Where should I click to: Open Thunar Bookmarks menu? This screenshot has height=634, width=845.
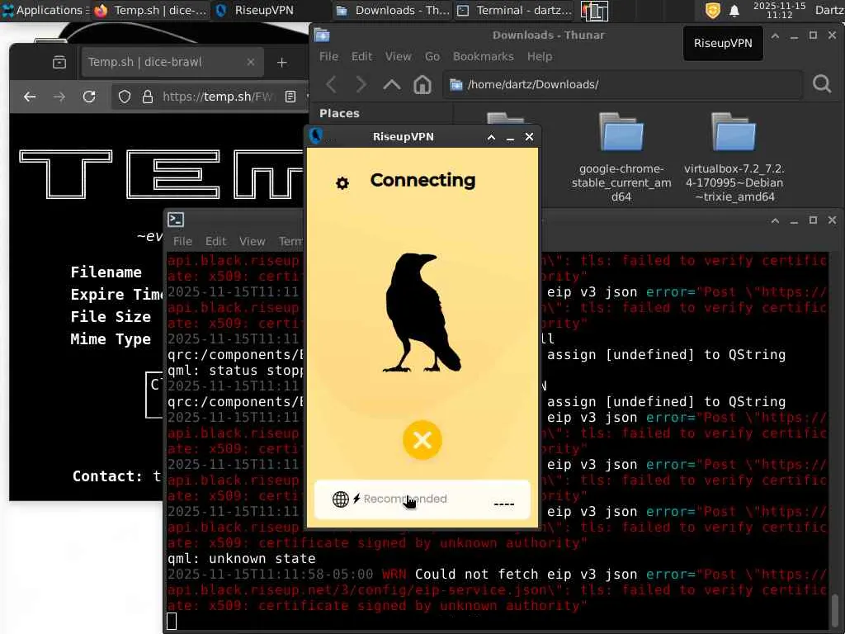click(484, 57)
